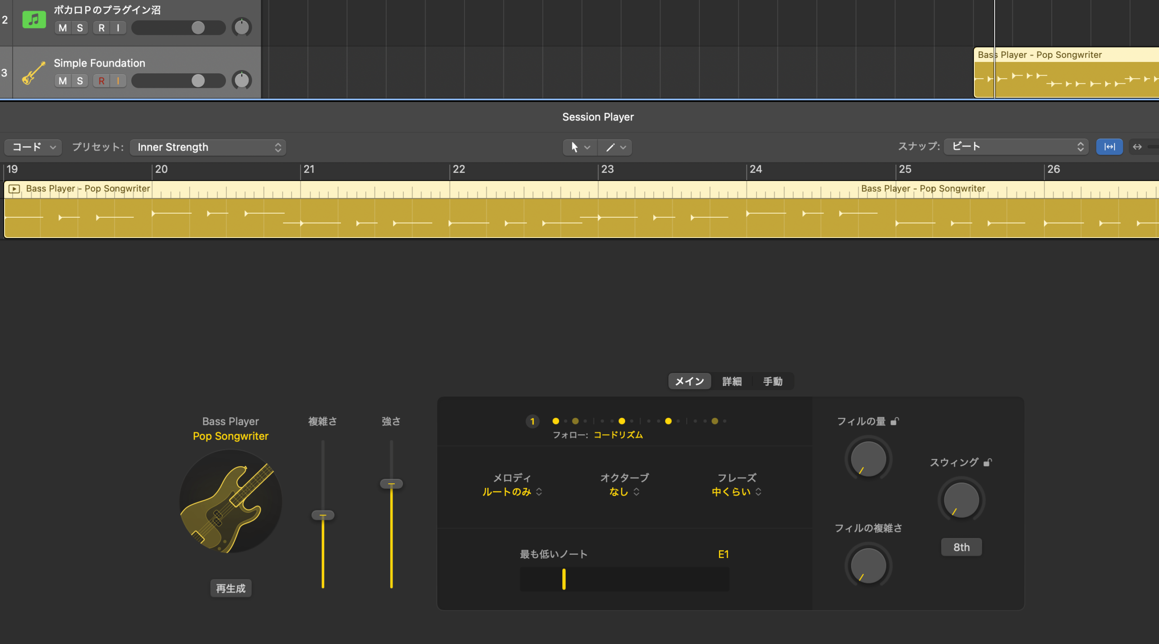This screenshot has width=1159, height=644.
Task: Click bar 25 in the Session Player ruler
Action: [x=905, y=170]
